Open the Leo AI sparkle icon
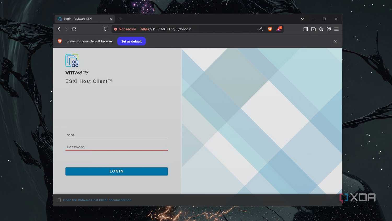The width and height of the screenshot is (392, 221). [321, 29]
